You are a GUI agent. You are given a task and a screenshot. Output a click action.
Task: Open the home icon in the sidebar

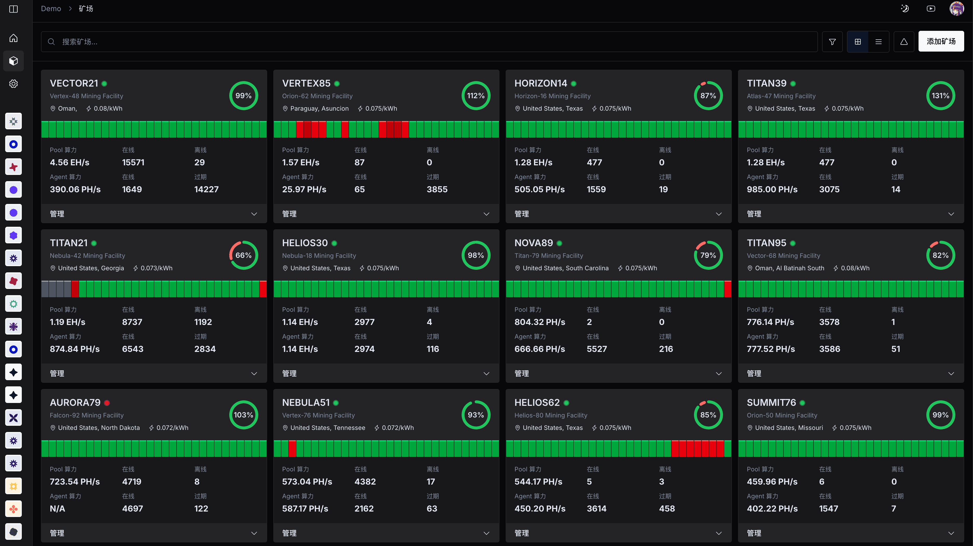(13, 38)
